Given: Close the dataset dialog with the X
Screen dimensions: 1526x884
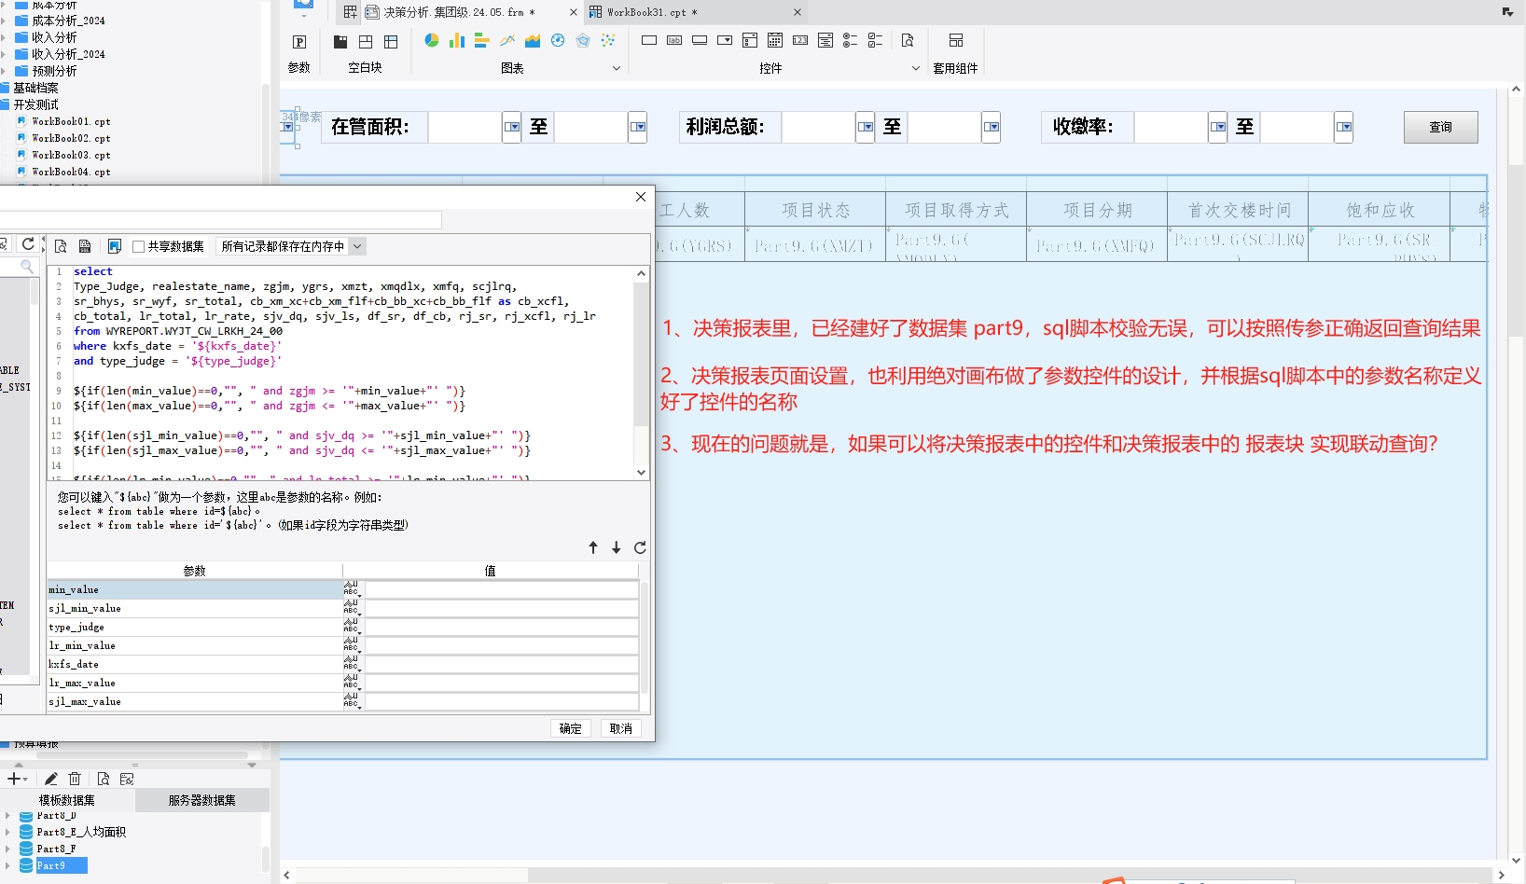Looking at the screenshot, I should 641,197.
